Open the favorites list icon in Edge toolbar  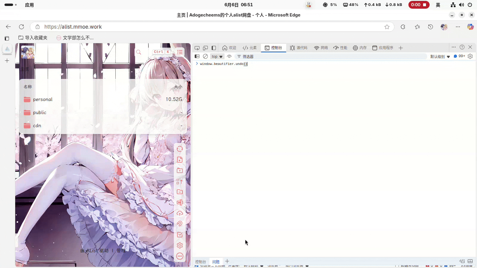[x=417, y=27]
